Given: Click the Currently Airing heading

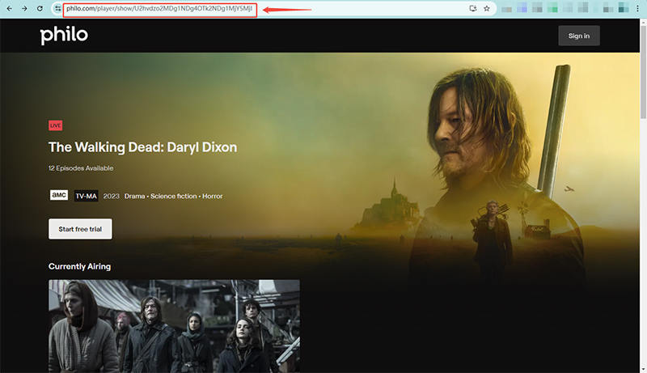Looking at the screenshot, I should [79, 266].
